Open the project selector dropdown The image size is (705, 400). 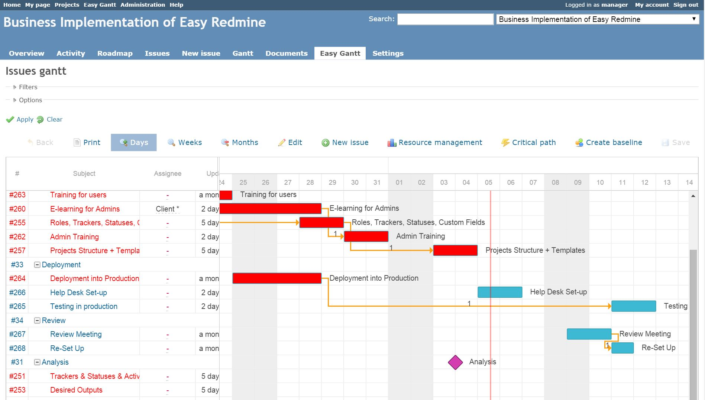click(x=694, y=19)
